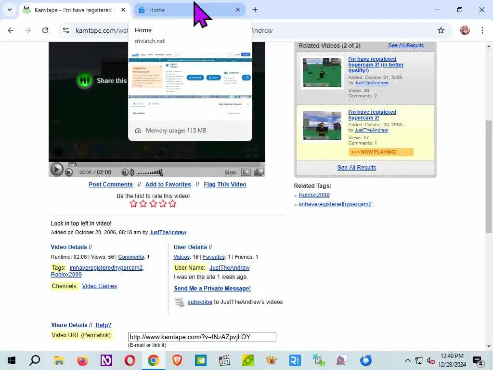Launch Brave browser from the taskbar
The width and height of the screenshot is (493, 370).
tap(177, 360)
